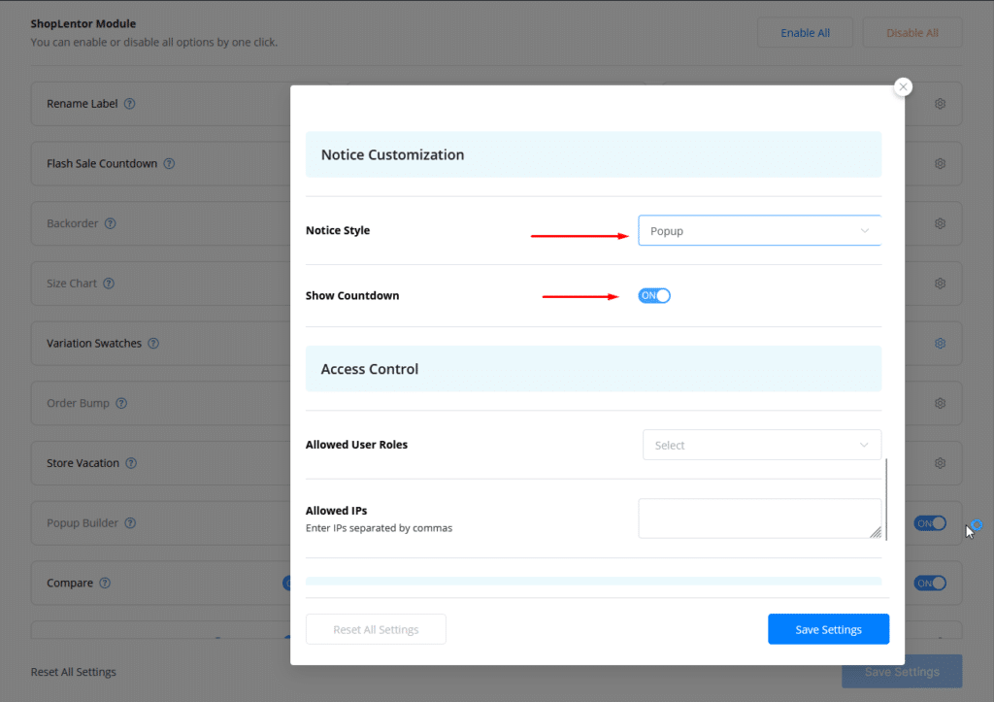The width and height of the screenshot is (994, 702).
Task: Click the info icon beside Compare module
Action: click(105, 584)
